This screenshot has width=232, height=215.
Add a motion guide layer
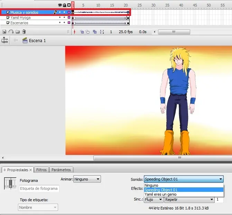(11, 31)
